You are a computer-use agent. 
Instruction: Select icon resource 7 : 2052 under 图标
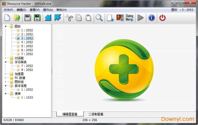pos(27,54)
